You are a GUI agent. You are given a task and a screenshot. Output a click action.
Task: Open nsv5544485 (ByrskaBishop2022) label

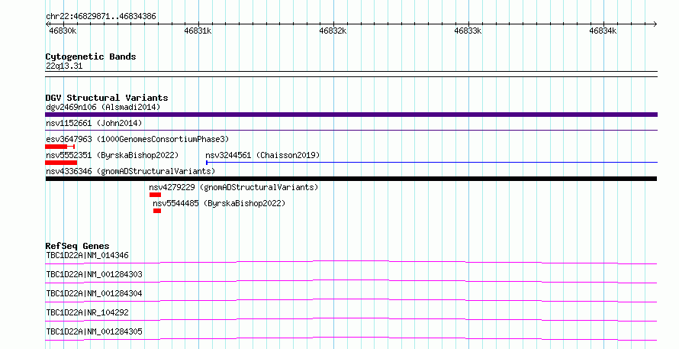pos(219,203)
